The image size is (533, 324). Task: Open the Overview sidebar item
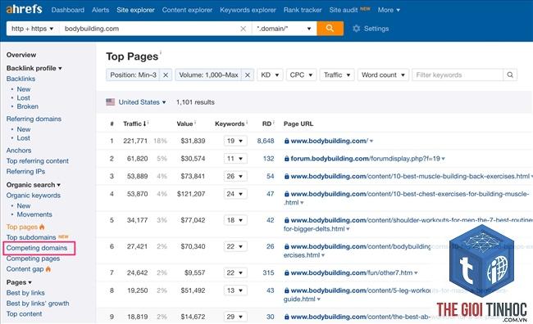(x=21, y=55)
